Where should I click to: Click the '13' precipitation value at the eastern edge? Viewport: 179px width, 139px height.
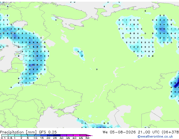(175, 87)
